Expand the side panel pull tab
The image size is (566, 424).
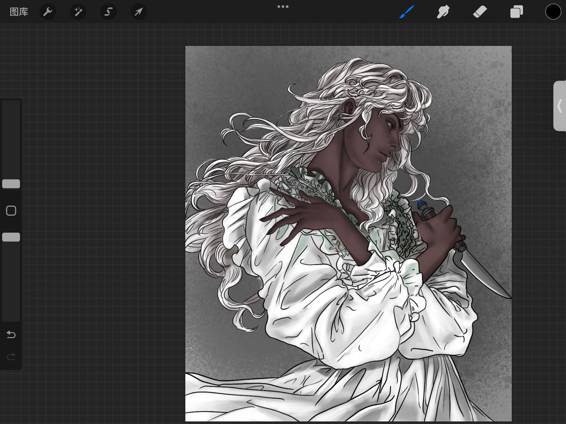(x=560, y=106)
